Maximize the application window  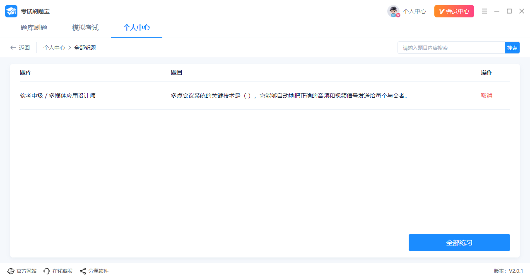click(x=509, y=11)
